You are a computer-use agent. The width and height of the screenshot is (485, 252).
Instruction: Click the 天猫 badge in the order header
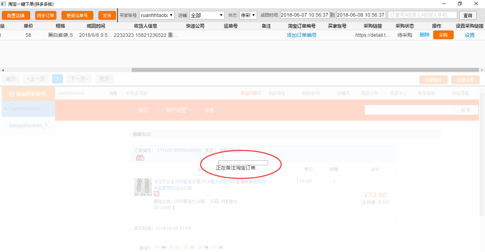[140, 158]
